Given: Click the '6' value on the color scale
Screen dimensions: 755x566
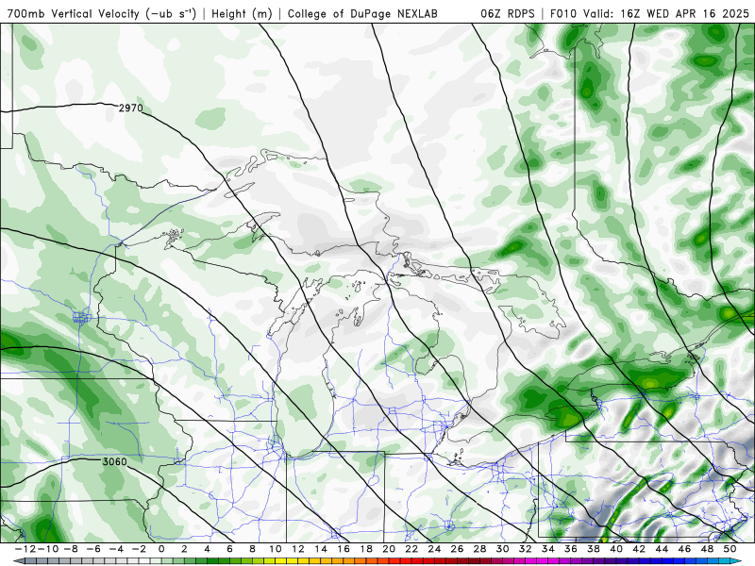Looking at the screenshot, I should [x=229, y=549].
